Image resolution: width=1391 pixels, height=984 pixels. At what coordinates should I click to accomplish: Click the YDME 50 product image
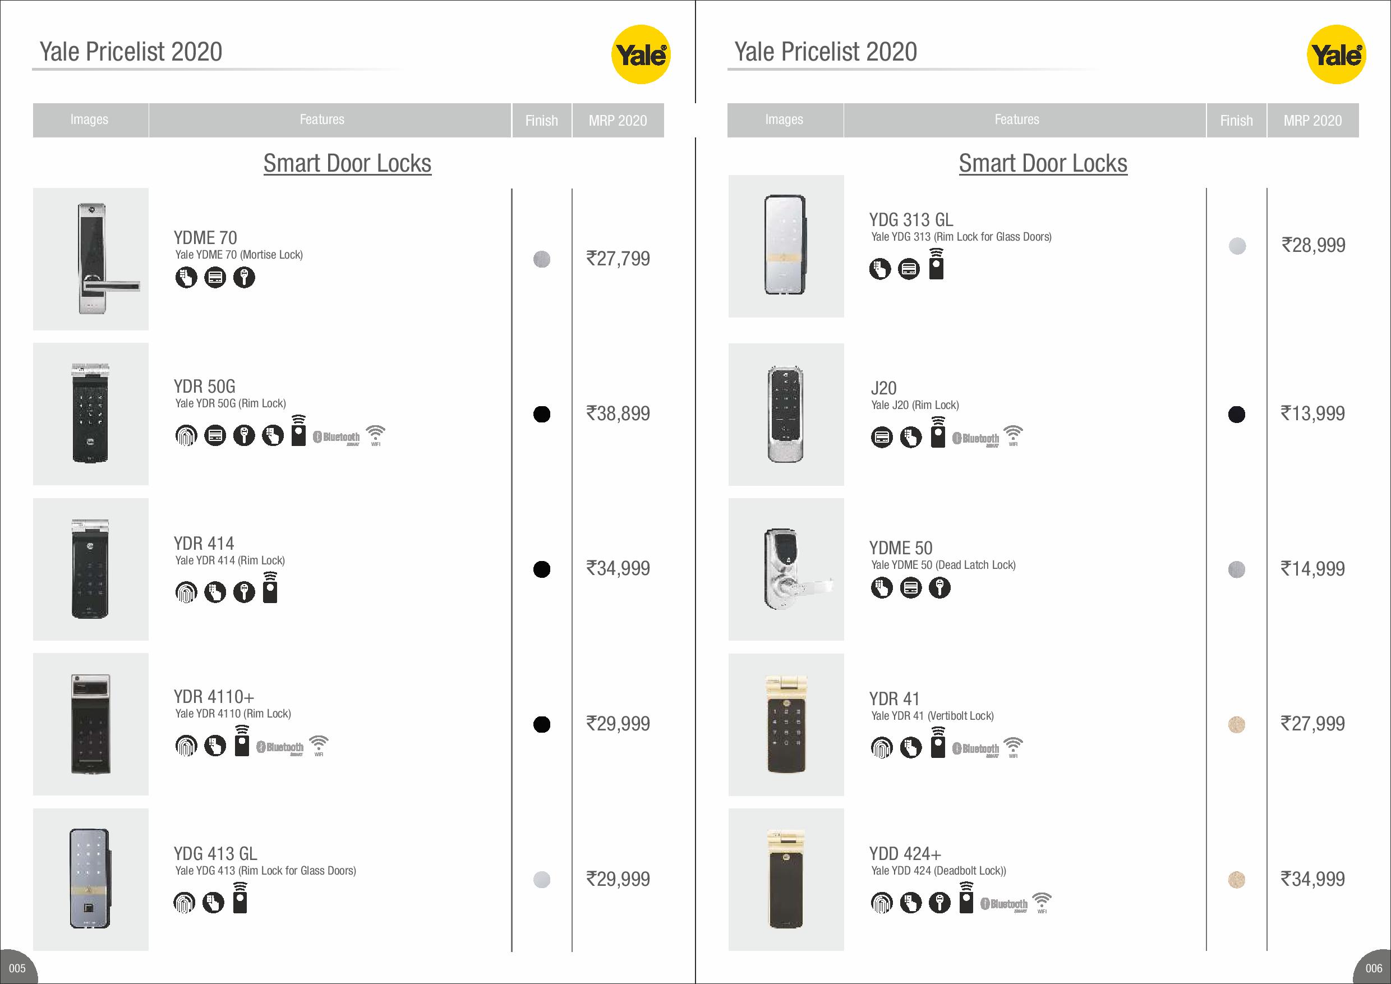786,569
